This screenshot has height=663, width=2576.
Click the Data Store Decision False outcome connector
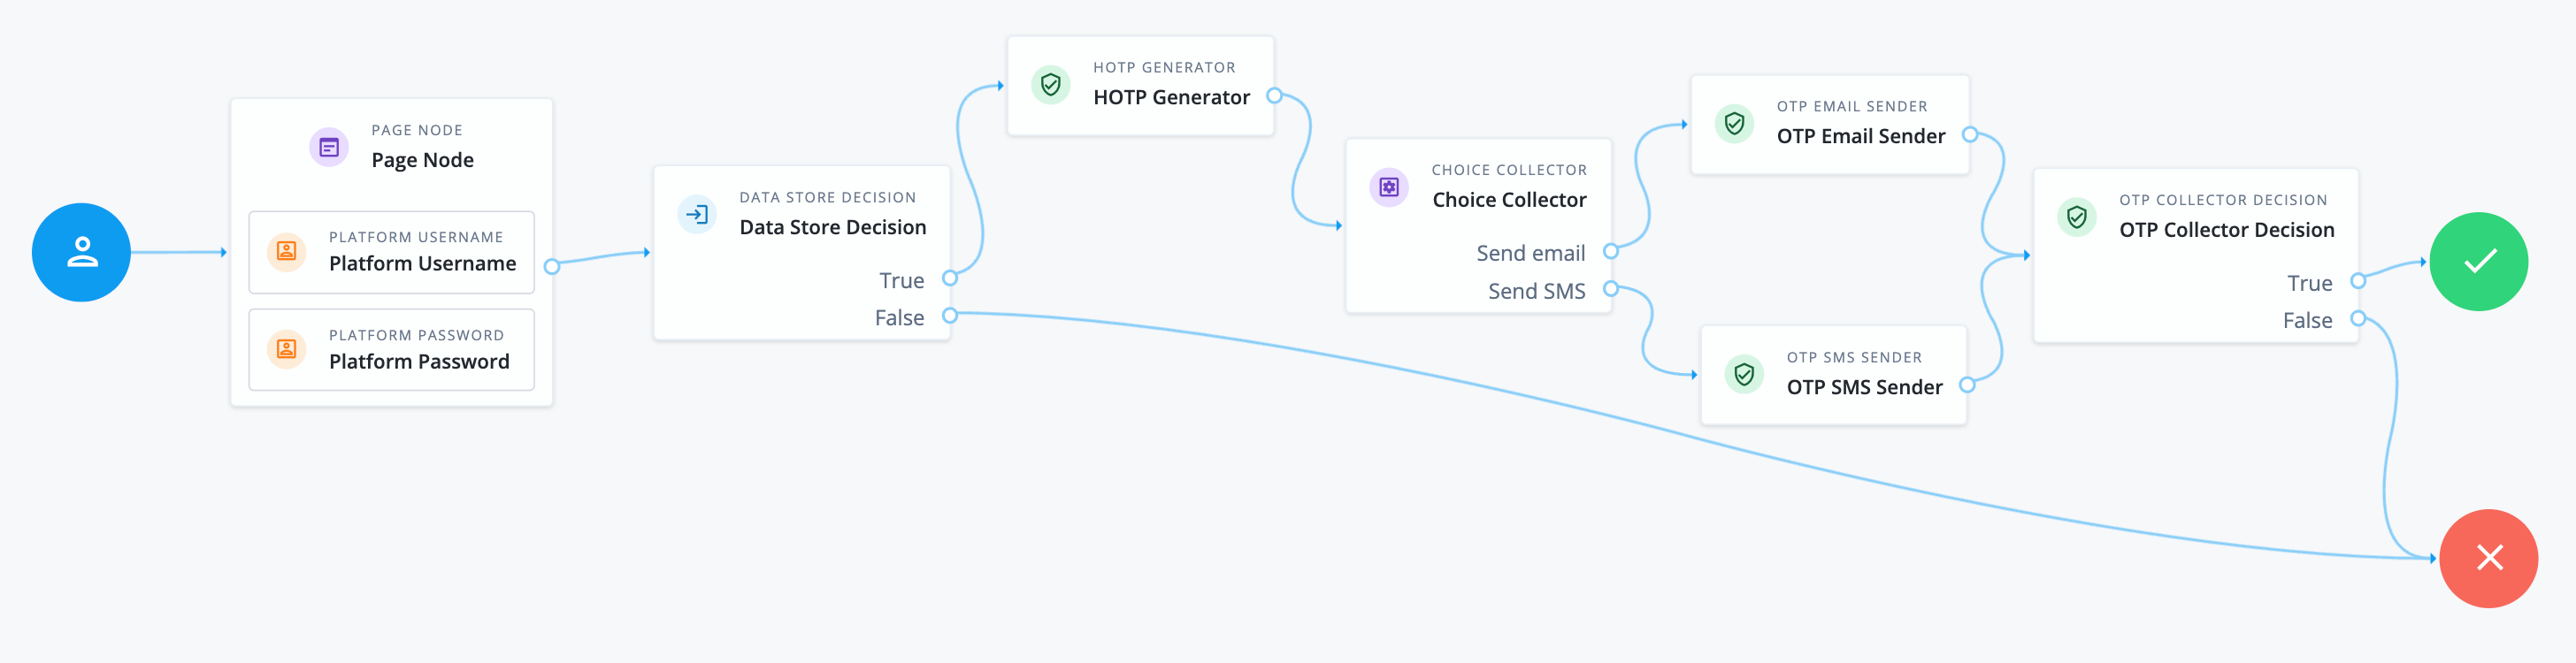[950, 316]
